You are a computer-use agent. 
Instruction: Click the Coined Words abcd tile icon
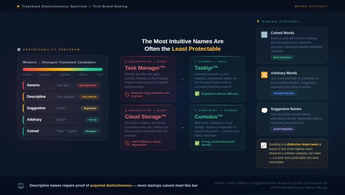click(264, 35)
